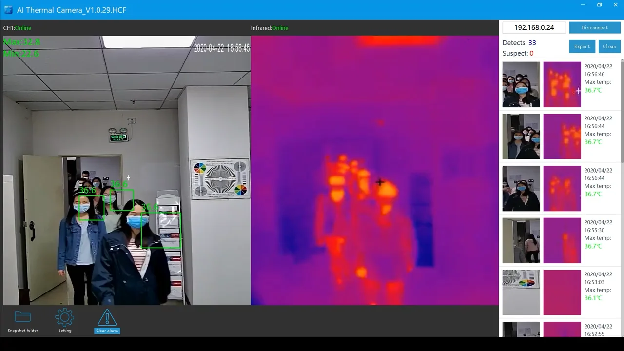The width and height of the screenshot is (624, 351).
Task: Restore down the AI Thermal Camera window
Action: point(599,5)
